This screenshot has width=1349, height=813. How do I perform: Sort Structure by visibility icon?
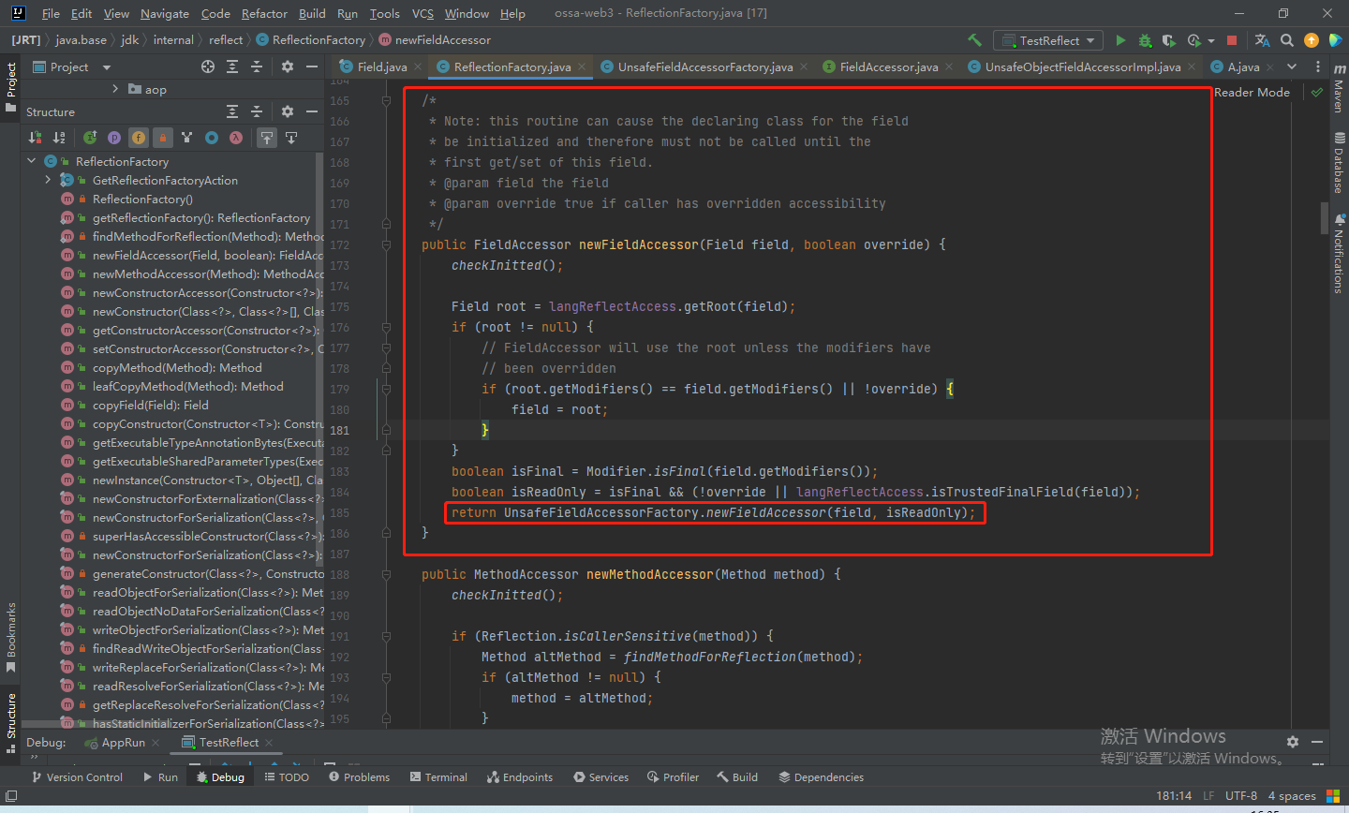35,138
